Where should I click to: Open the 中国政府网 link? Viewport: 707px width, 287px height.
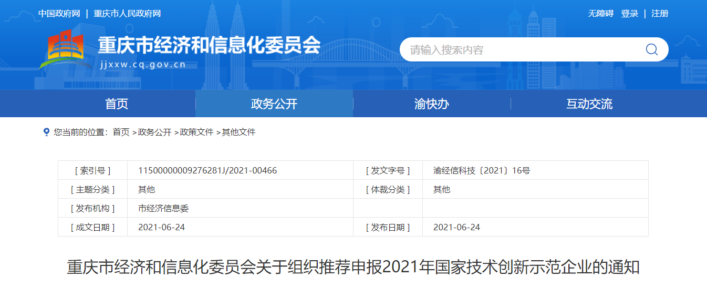(59, 14)
